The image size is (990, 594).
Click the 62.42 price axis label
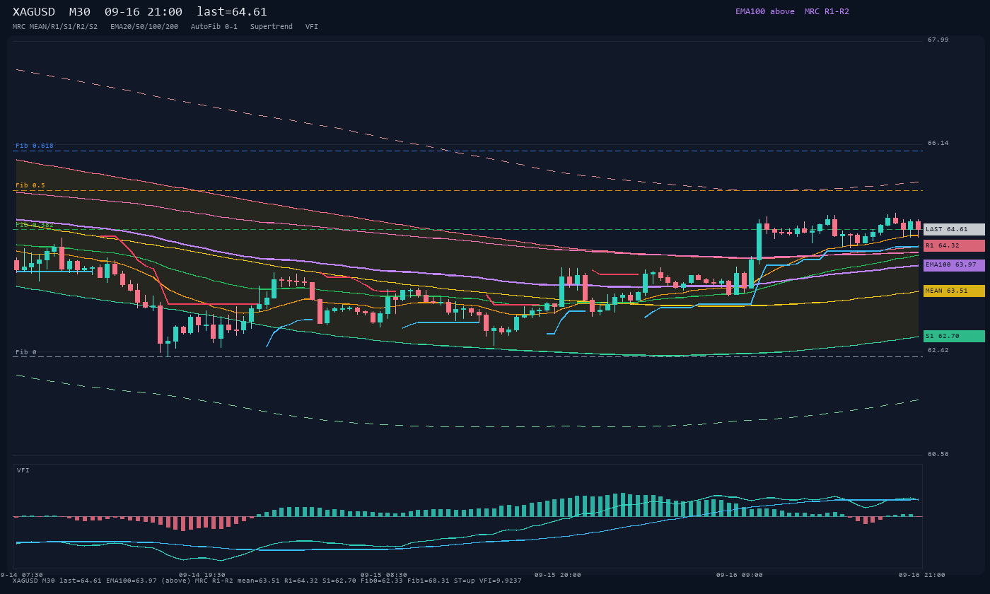(x=938, y=350)
